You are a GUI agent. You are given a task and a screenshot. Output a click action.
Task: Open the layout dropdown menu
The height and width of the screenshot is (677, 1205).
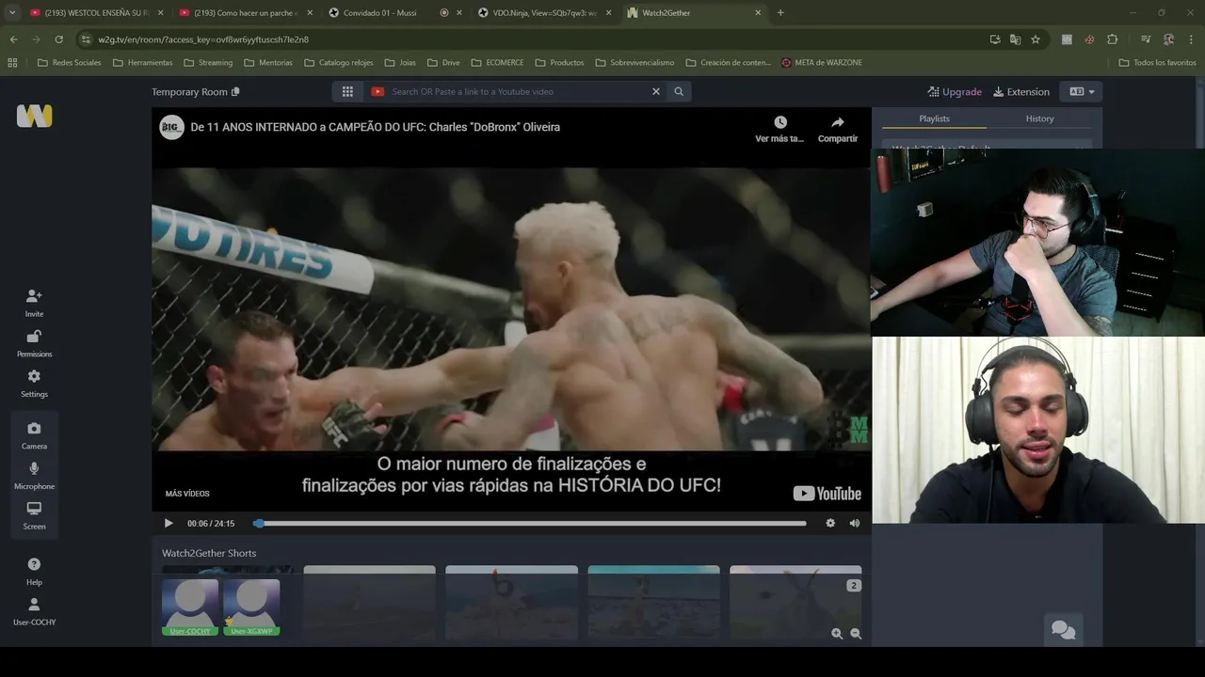click(1082, 91)
